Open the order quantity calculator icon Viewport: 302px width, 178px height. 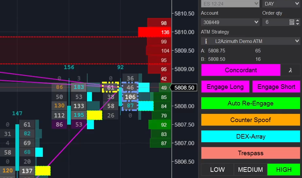(292, 22)
